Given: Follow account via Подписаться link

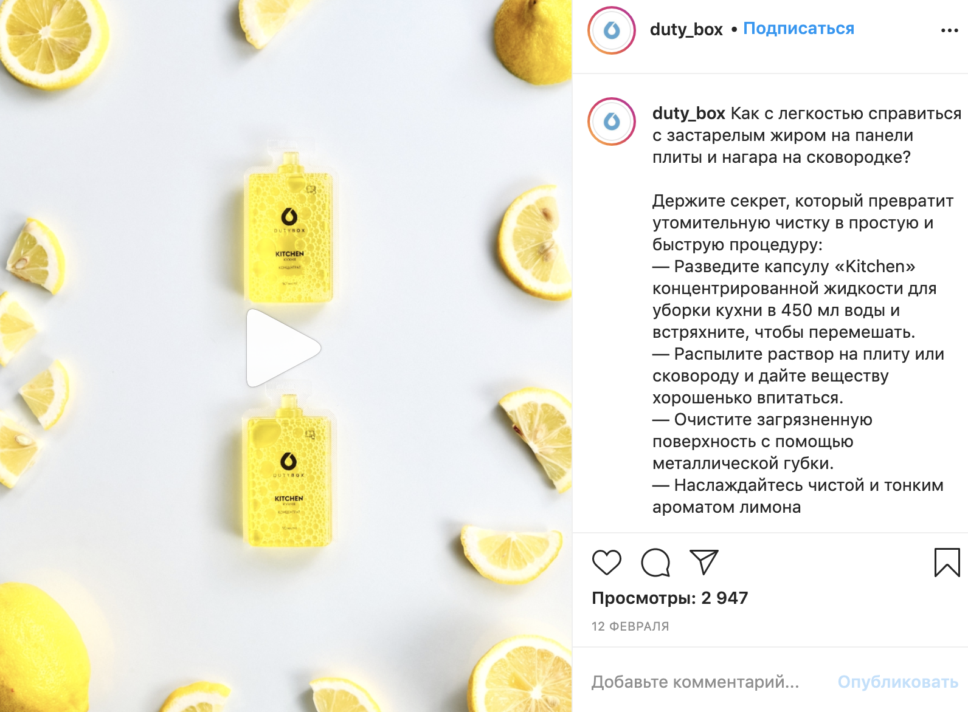Looking at the screenshot, I should click(x=798, y=29).
